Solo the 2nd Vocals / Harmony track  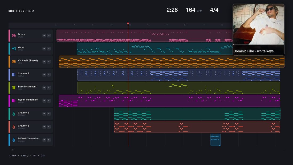coord(49,140)
